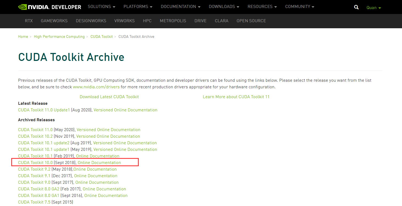This screenshot has width=402, height=206.
Task: Open CUDA Toolkit 7.5 link
Action: pyautogui.click(x=34, y=202)
